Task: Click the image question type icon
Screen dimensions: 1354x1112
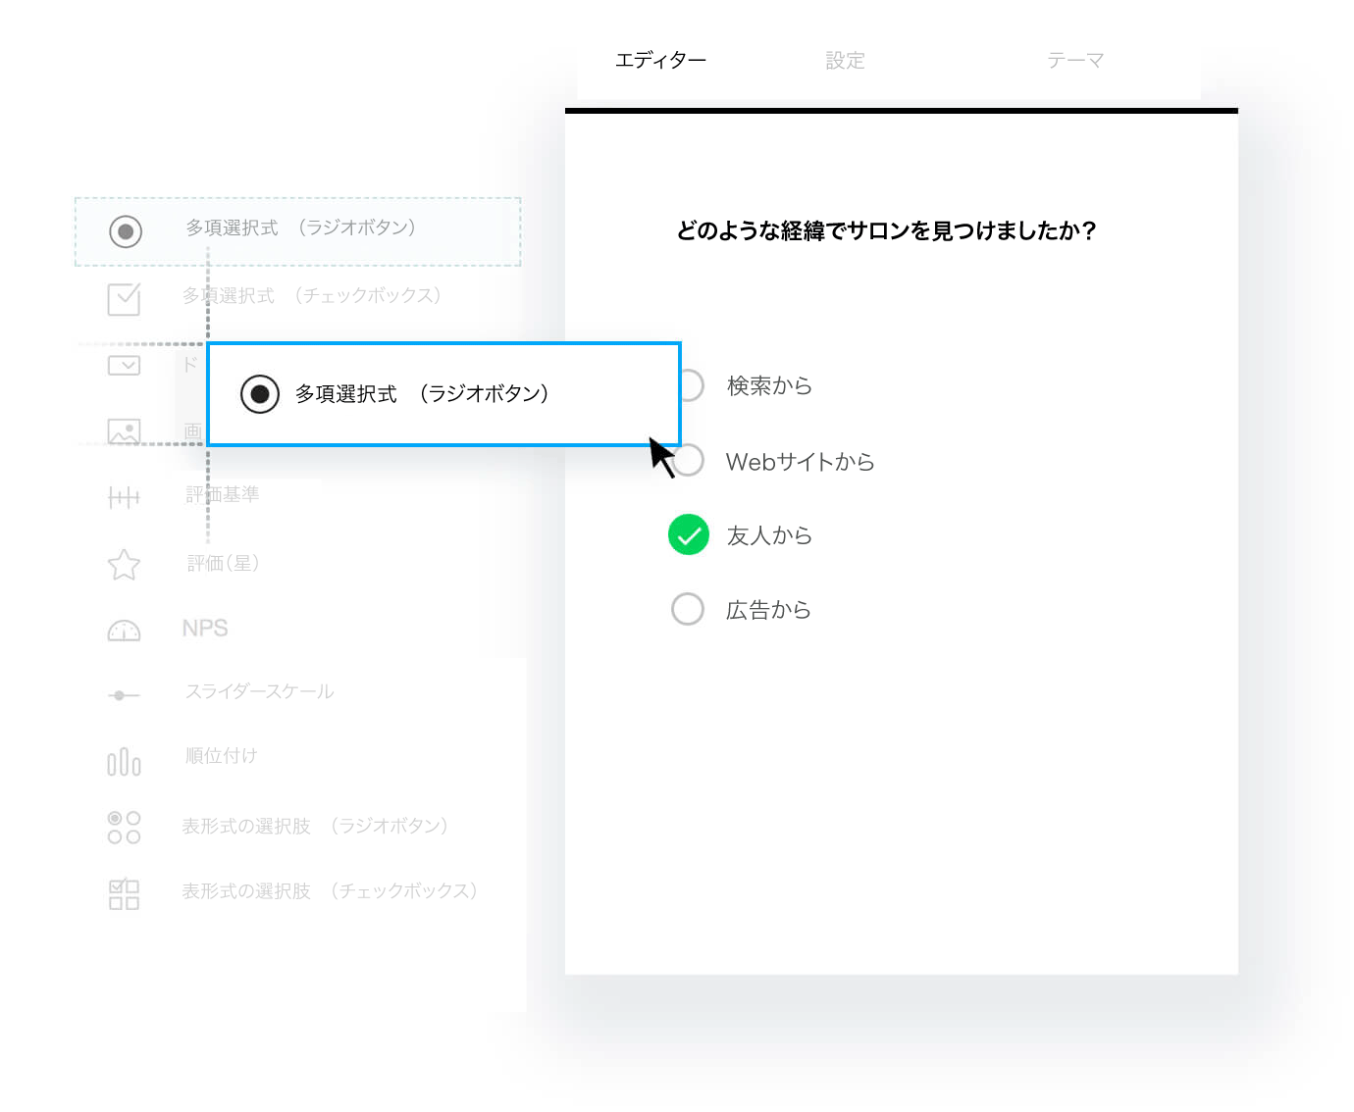Action: click(x=124, y=431)
